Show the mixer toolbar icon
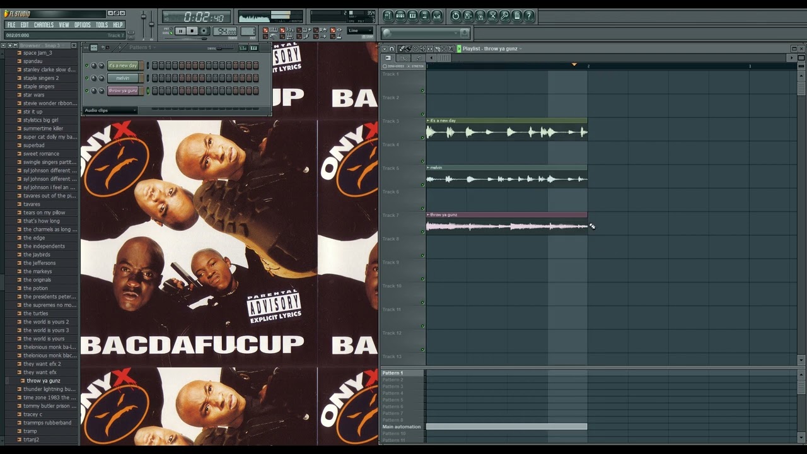 437,16
